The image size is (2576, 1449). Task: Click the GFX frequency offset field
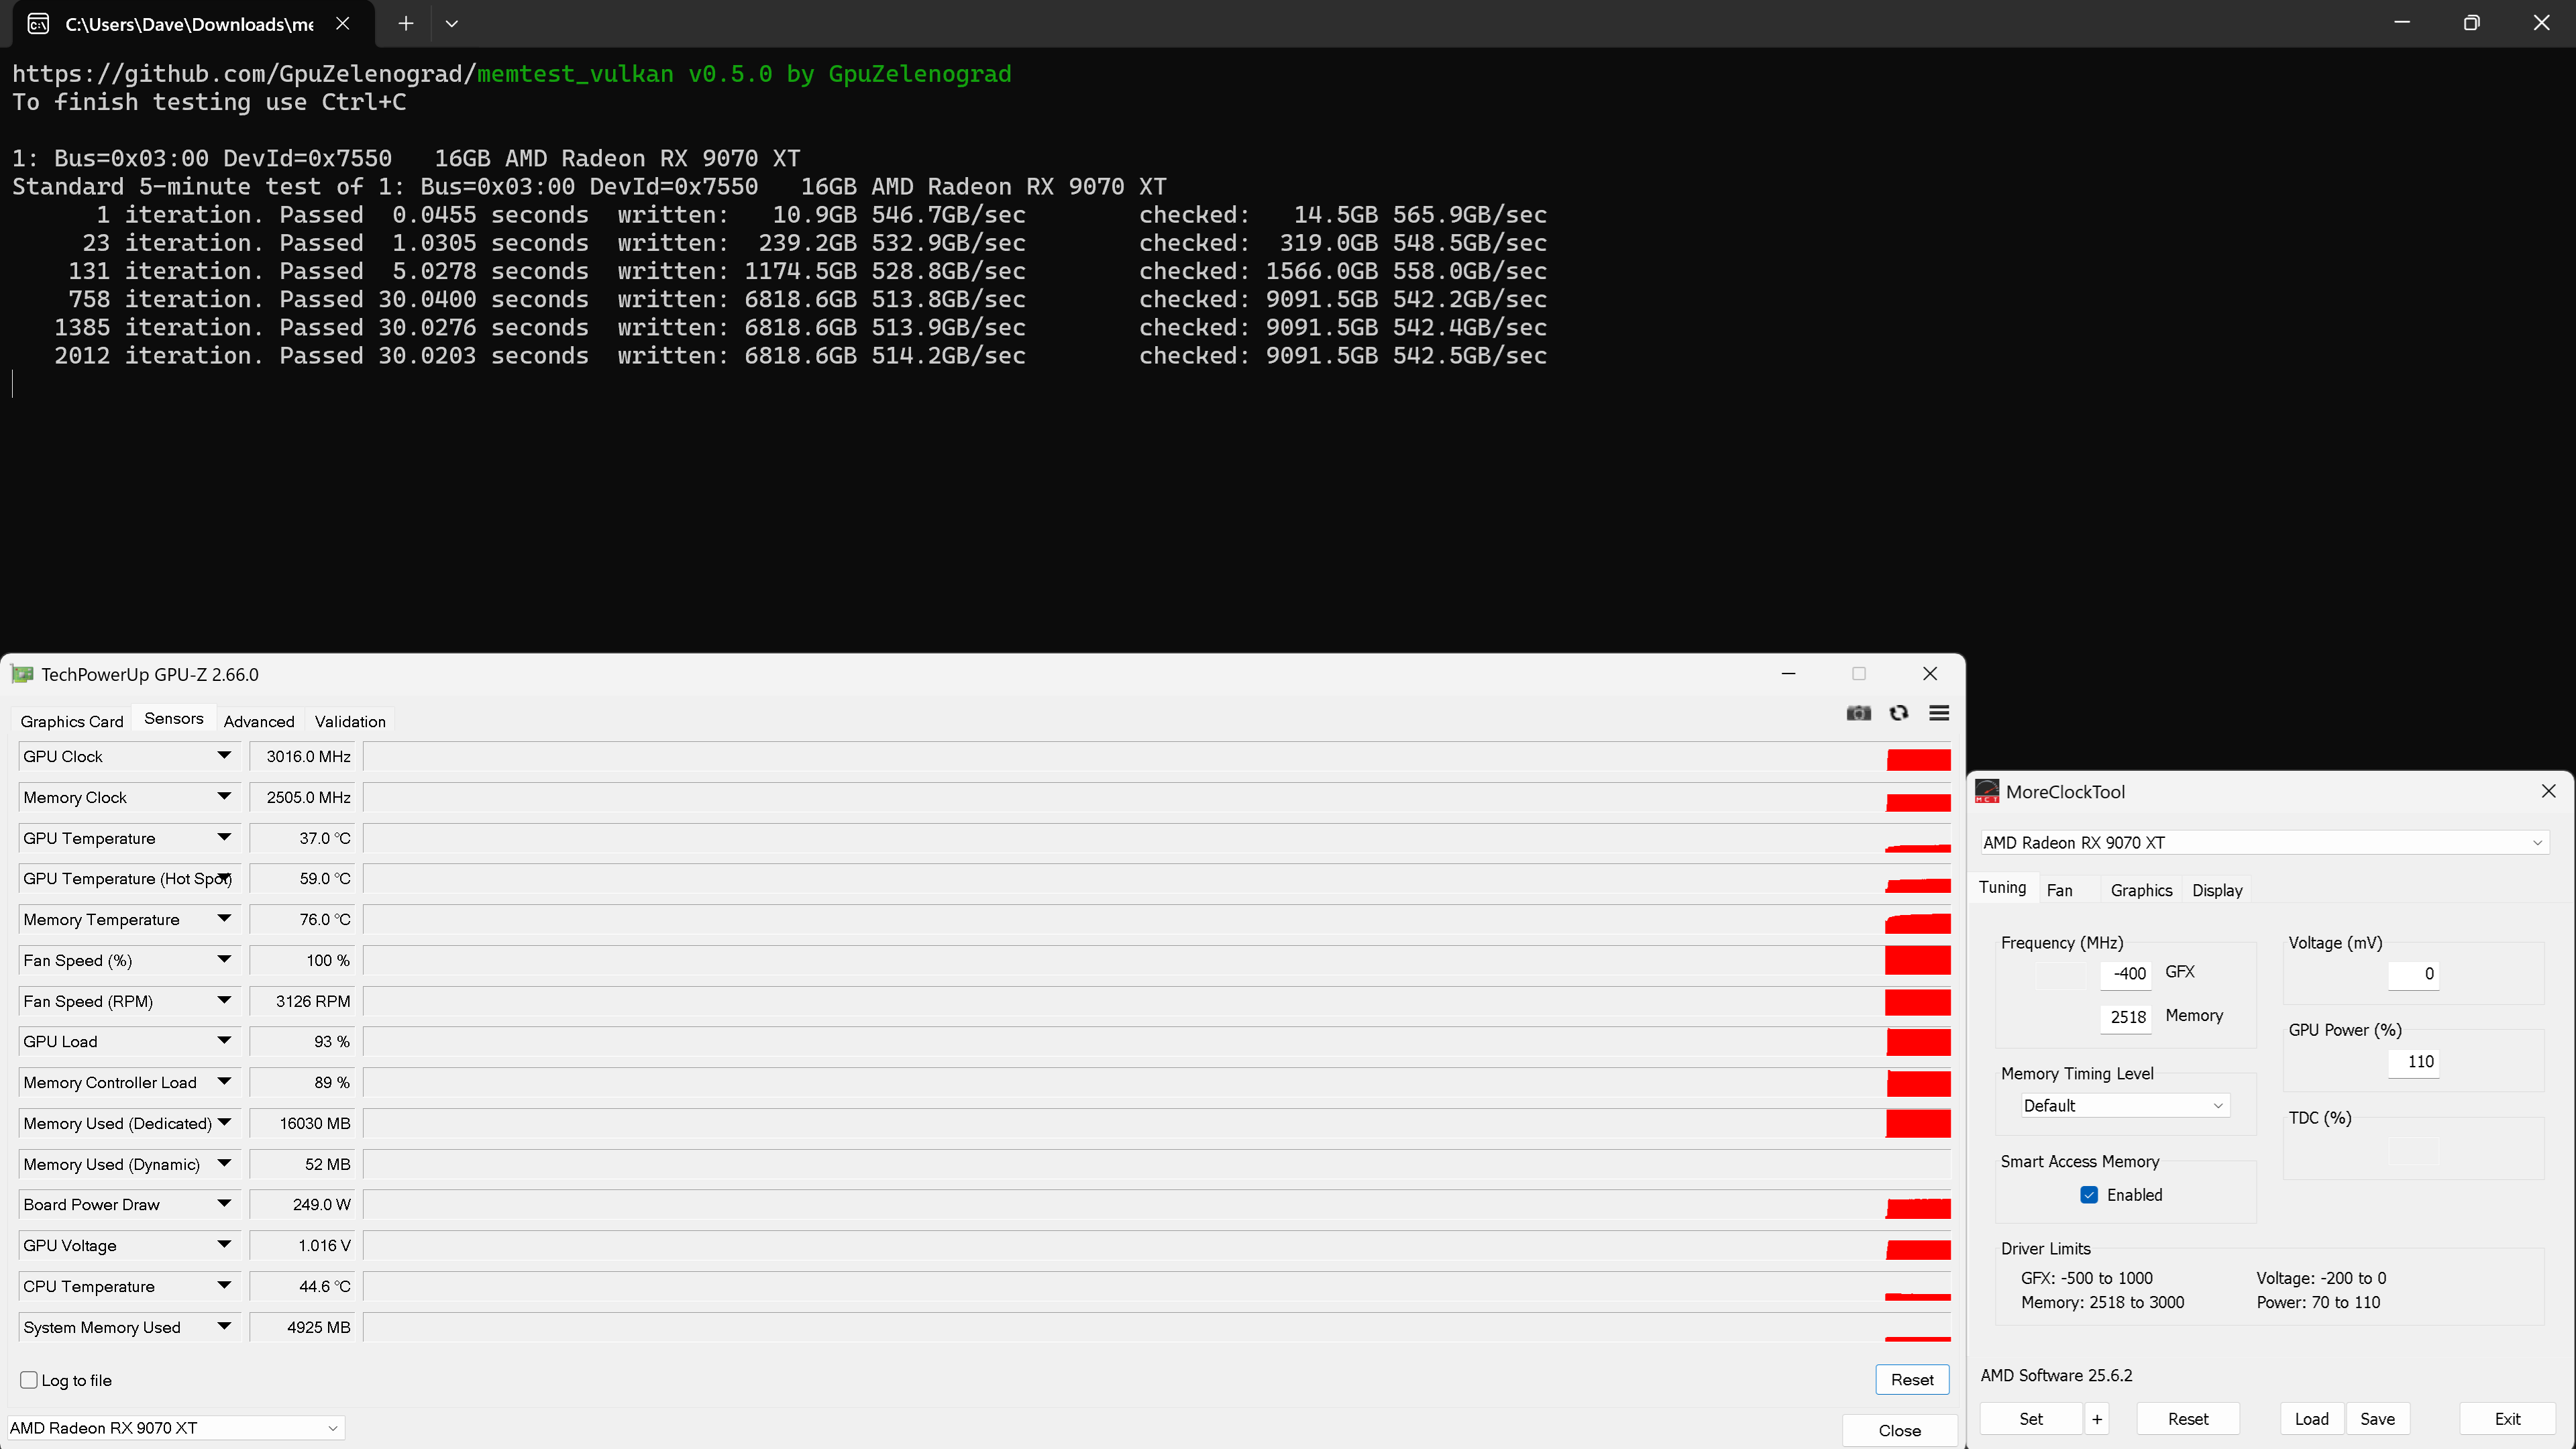click(x=2125, y=974)
